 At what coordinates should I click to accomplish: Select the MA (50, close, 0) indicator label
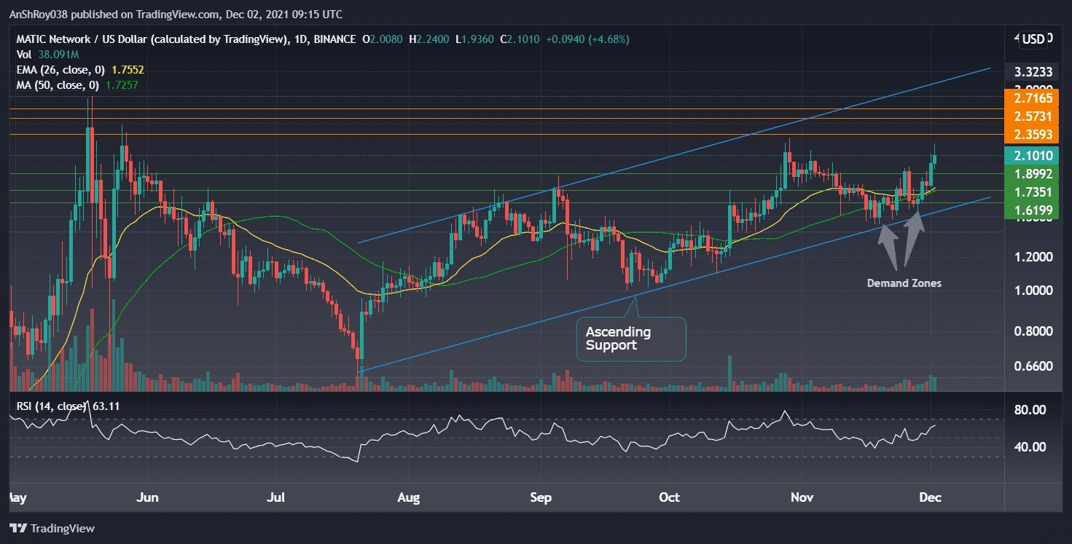pos(58,84)
